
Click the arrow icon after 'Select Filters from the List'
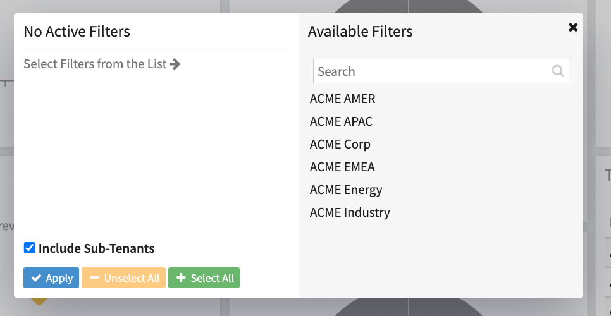[175, 64]
